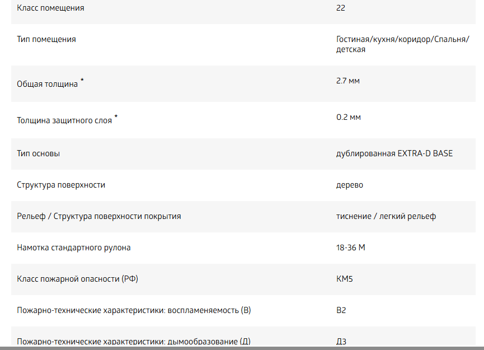
Task: Click the 2.7 мм thickness value
Action: (348, 81)
